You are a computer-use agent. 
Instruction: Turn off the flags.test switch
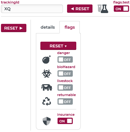tap(121, 9)
